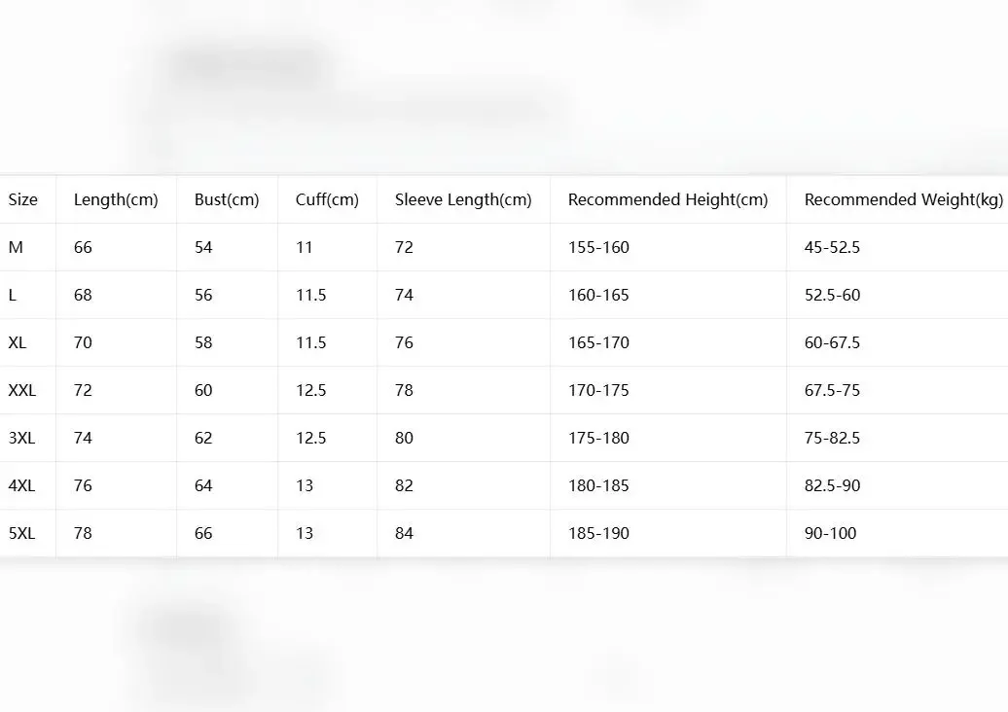Image resolution: width=1008 pixels, height=712 pixels.
Task: Select the Cuff(cm) header cell
Action: (x=327, y=199)
